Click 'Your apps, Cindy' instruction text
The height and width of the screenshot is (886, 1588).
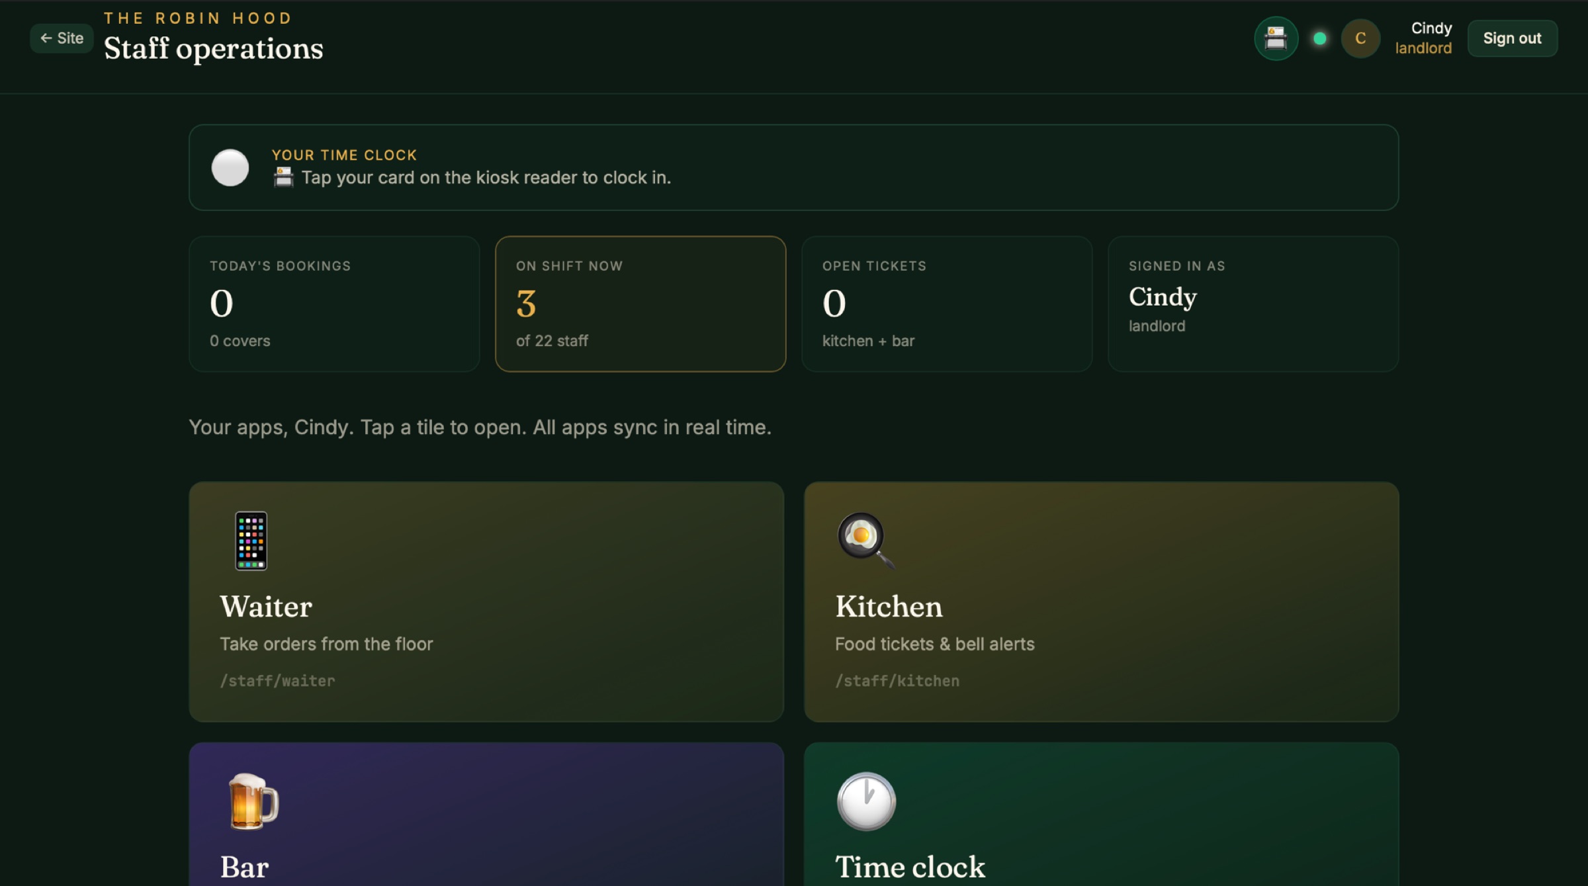coord(480,427)
